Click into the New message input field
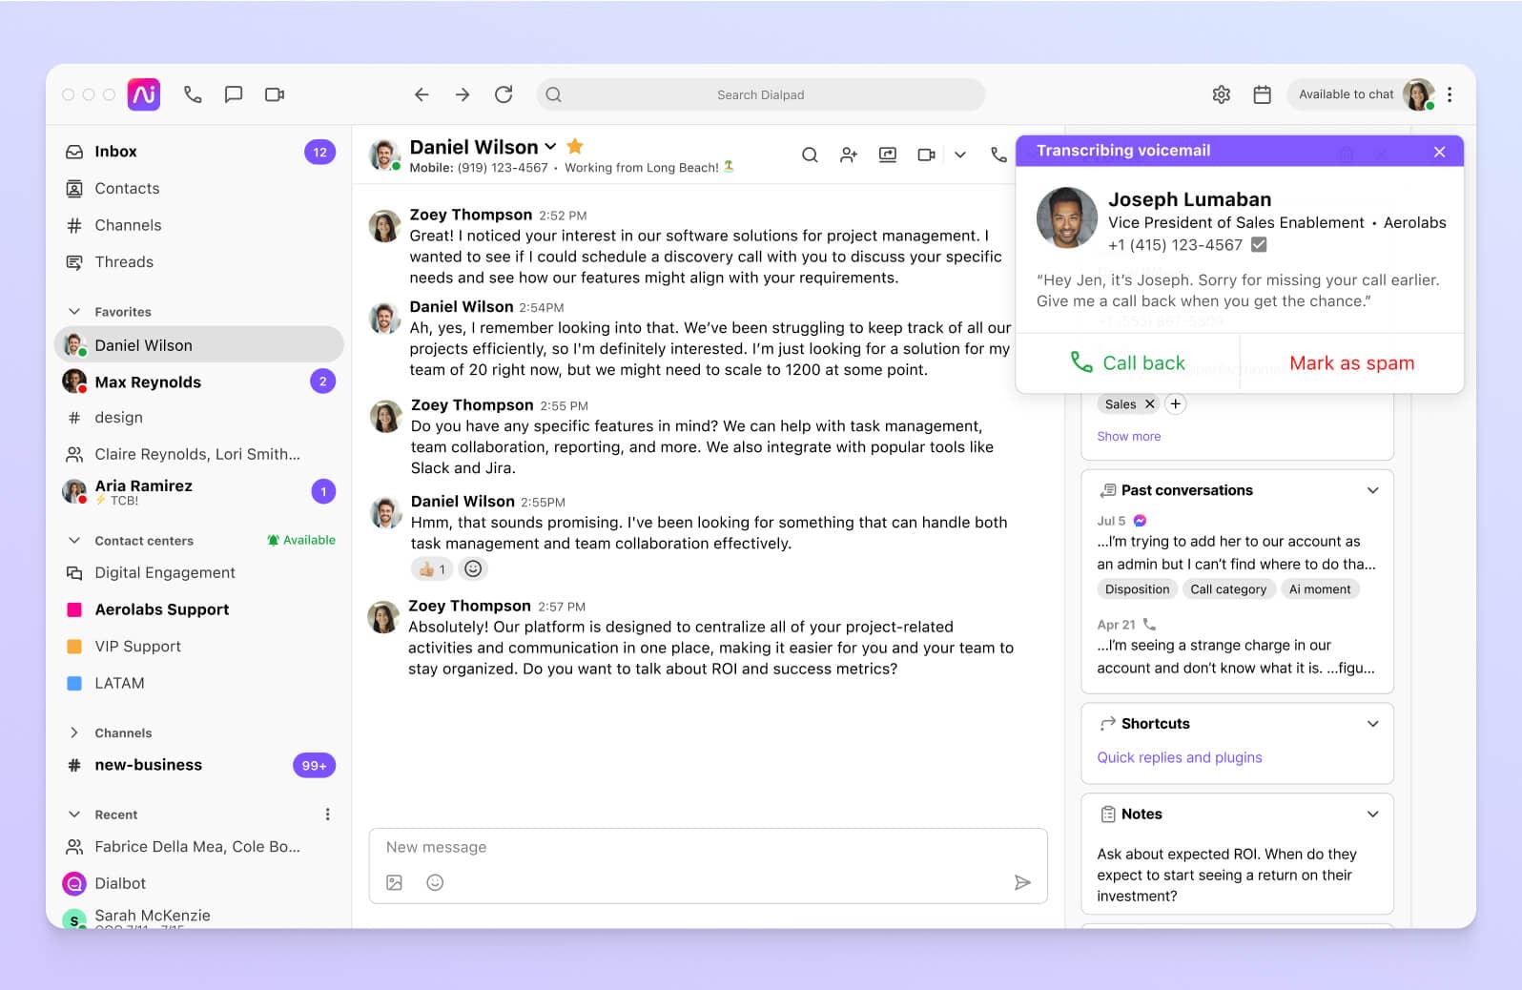This screenshot has width=1522, height=990. point(706,847)
